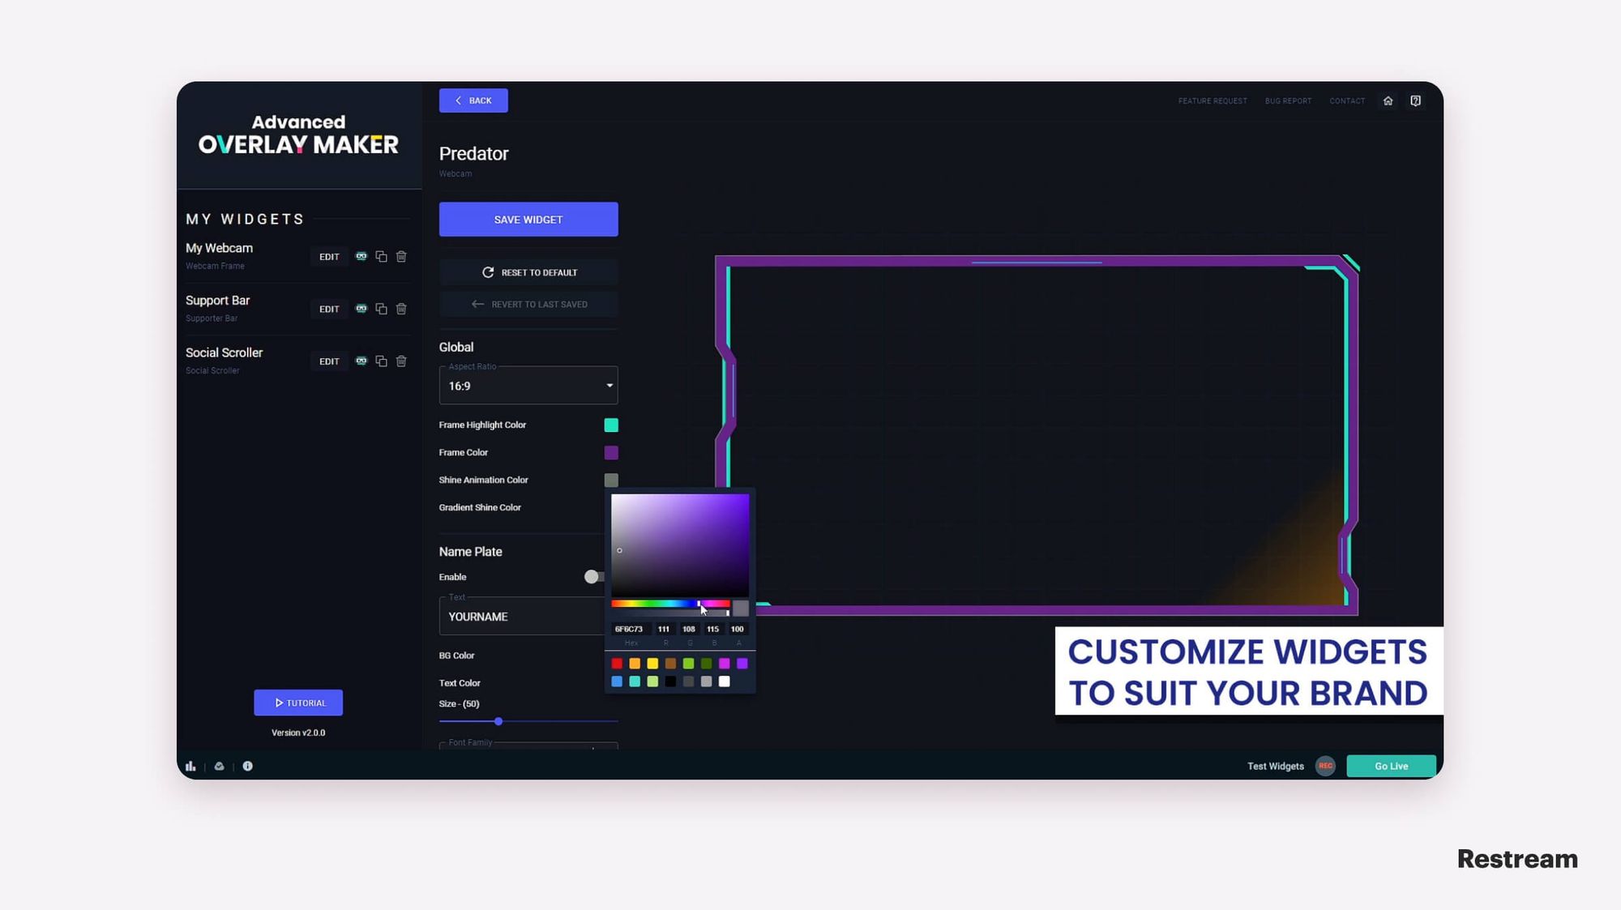
Task: Select the Webcam menu item
Action: pyautogui.click(x=218, y=247)
